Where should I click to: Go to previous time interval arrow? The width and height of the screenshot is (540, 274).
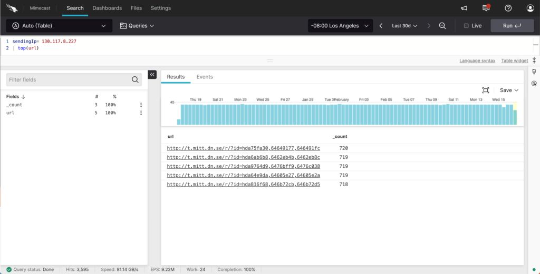[381, 26]
